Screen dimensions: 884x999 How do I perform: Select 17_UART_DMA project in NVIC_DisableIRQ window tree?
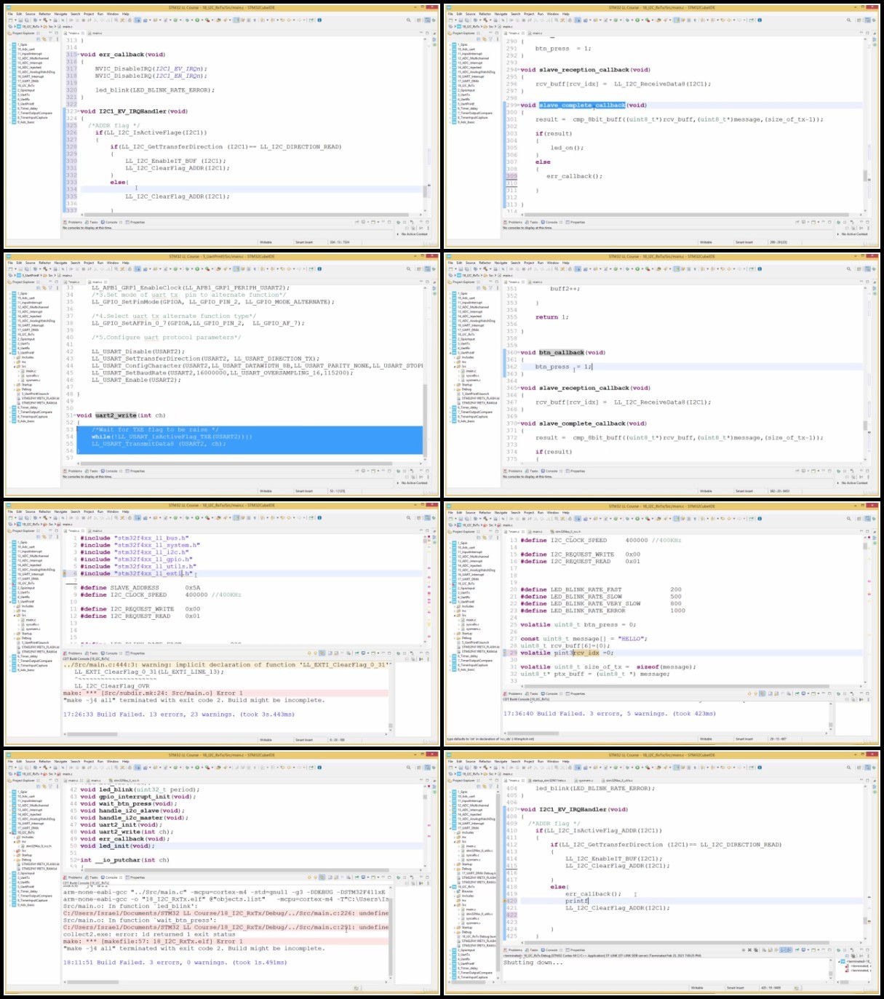[28, 81]
